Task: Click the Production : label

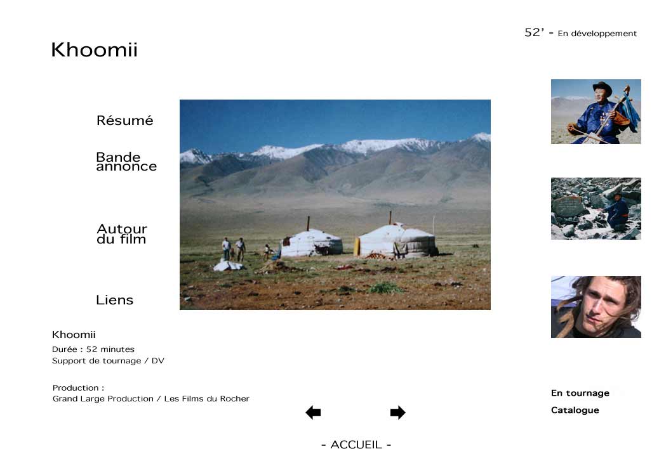Action: [x=78, y=388]
